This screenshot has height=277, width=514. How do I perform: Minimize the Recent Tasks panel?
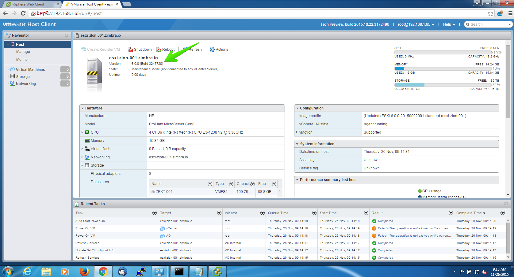[506, 204]
